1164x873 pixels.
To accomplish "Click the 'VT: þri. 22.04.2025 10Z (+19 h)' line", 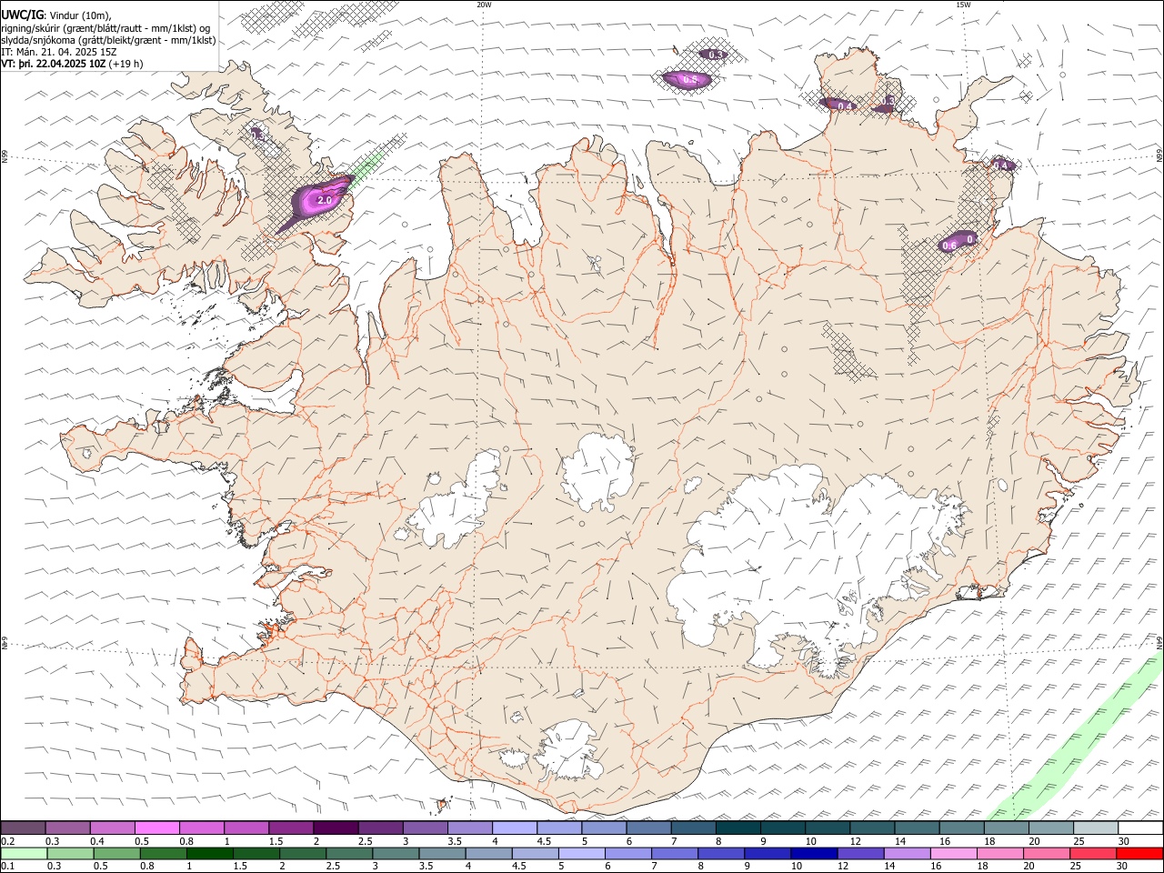I will (72, 65).
